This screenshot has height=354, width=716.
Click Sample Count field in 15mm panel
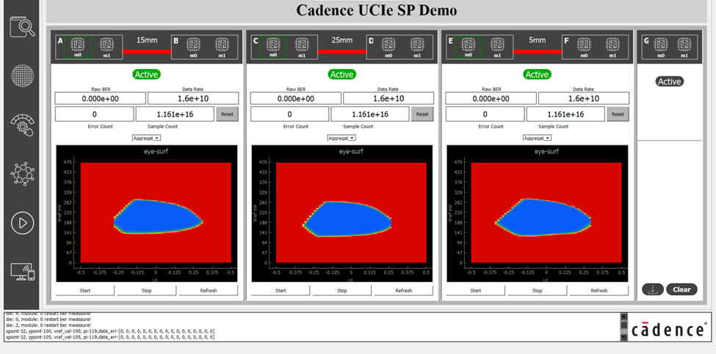[175, 114]
